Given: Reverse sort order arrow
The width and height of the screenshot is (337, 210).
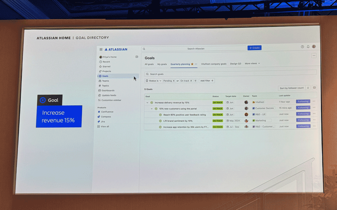Looking at the screenshot, I should (x=308, y=87).
